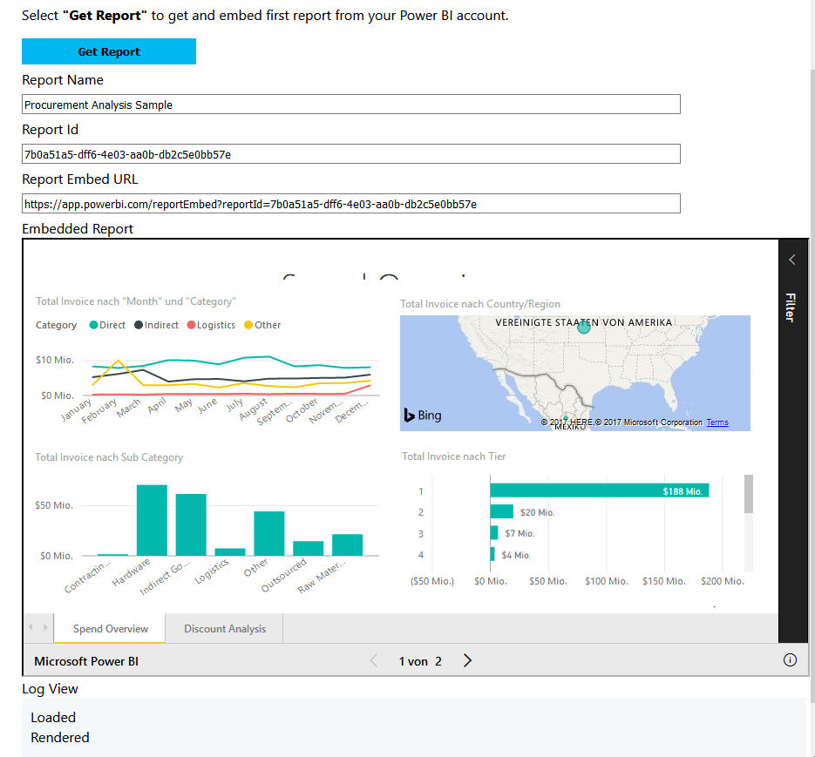This screenshot has height=757, width=815.
Task: Click 'Total Invoice nach Country/Region' title
Action: click(x=479, y=304)
